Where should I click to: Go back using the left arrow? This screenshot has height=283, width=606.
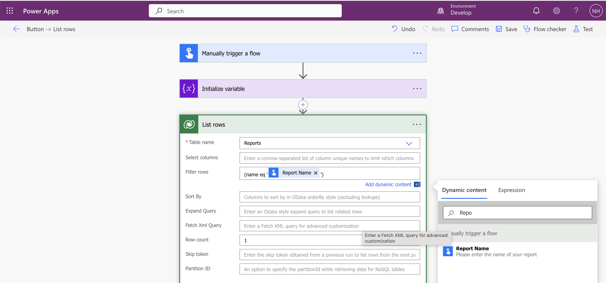[16, 29]
